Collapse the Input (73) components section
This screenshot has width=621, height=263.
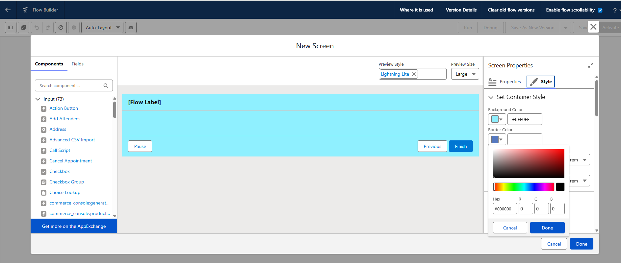[38, 99]
